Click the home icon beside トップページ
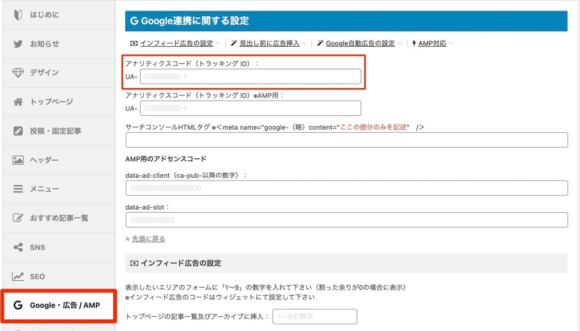The image size is (580, 331). pos(18,102)
